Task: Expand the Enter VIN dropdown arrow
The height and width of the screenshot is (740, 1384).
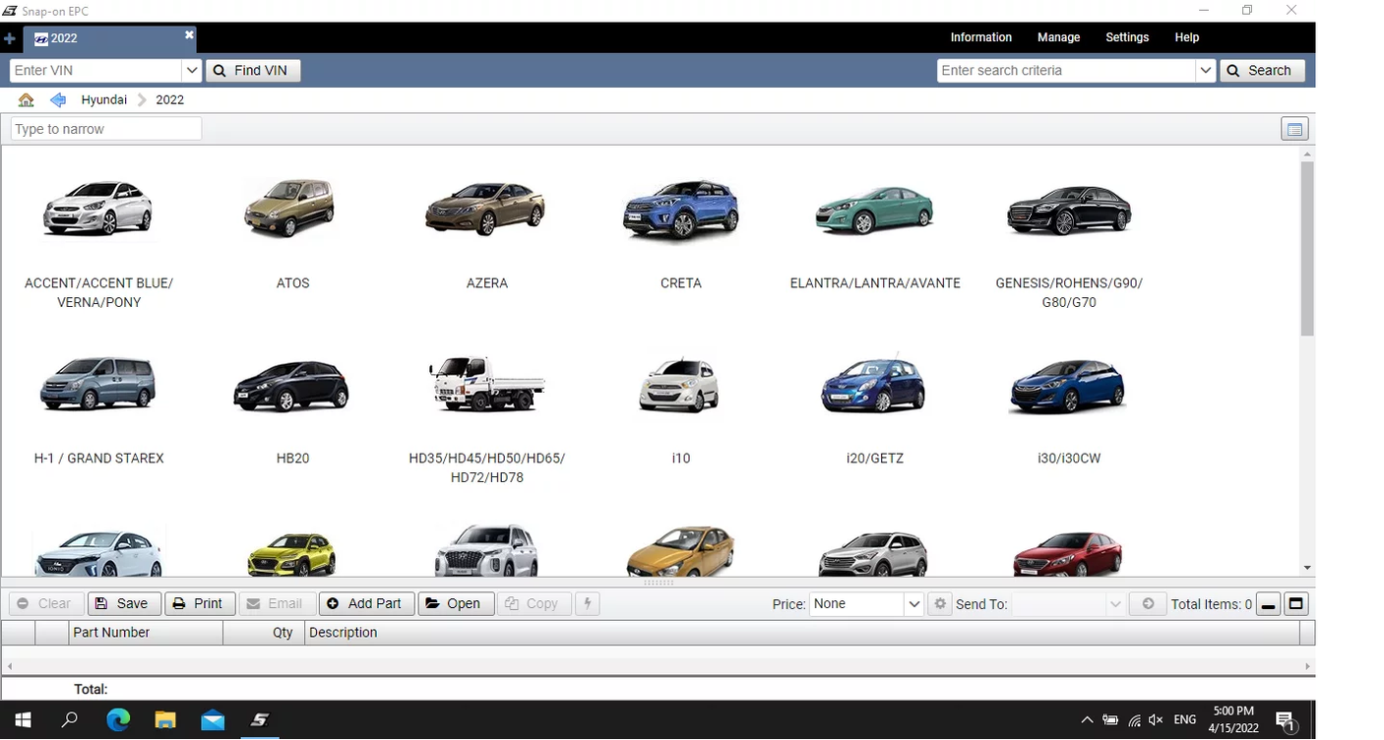Action: 193,70
